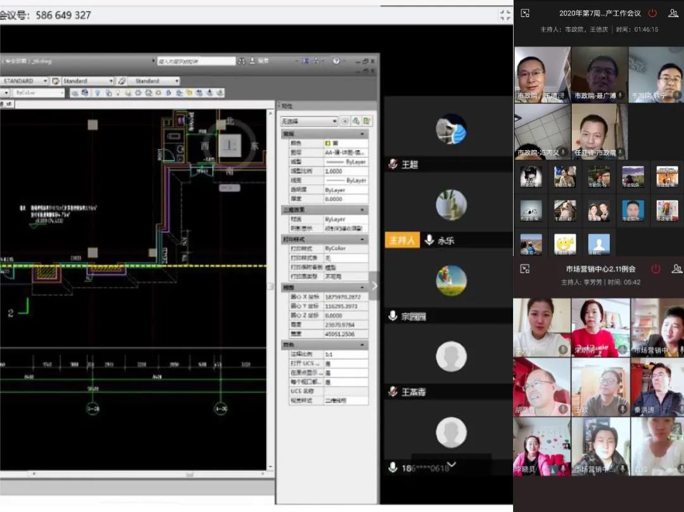Click the binoculars search icon in the CAD title bar
This screenshot has width=684, height=512.
[241, 61]
